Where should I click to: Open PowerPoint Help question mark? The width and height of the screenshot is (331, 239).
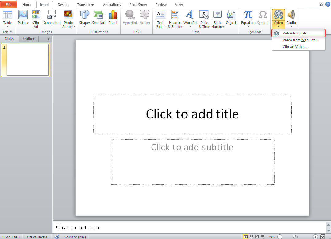tap(328, 4)
